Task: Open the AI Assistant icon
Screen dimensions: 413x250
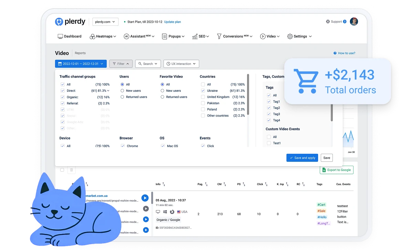Action: pos(127,36)
